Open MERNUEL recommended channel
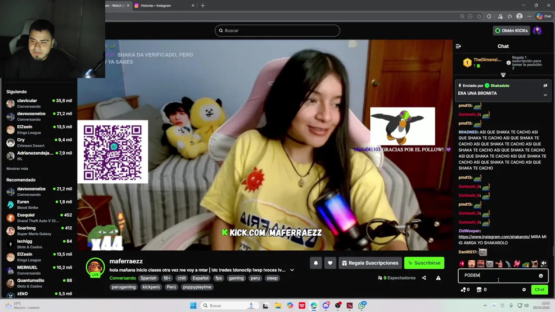The width and height of the screenshot is (555, 312). pyautogui.click(x=39, y=270)
